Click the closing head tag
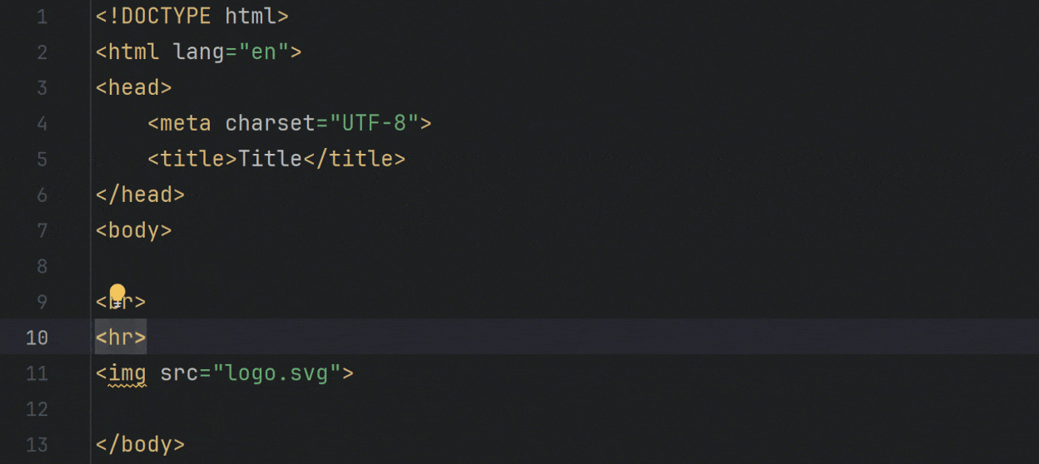The image size is (1039, 464). pyautogui.click(x=140, y=195)
